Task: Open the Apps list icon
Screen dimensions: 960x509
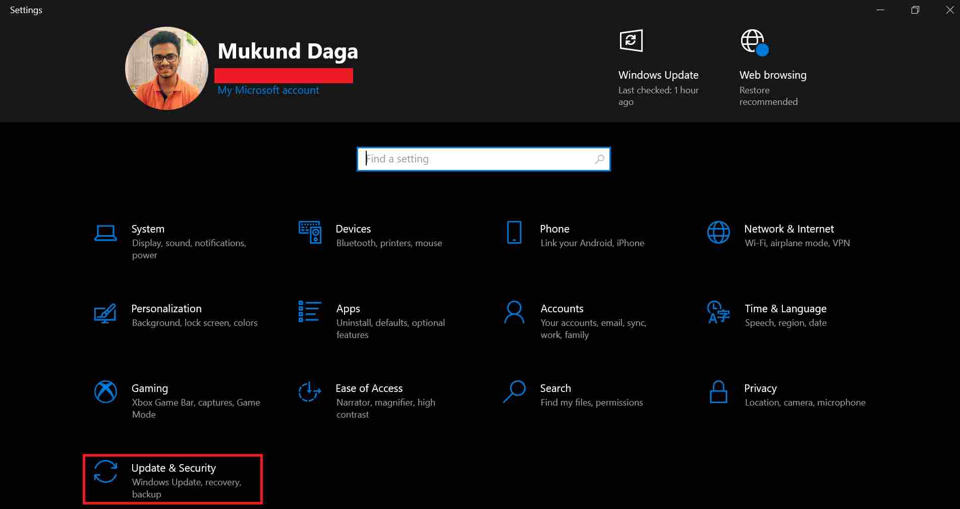Action: pyautogui.click(x=310, y=311)
